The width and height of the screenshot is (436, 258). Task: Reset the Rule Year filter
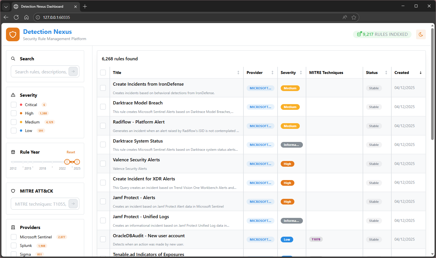point(71,152)
